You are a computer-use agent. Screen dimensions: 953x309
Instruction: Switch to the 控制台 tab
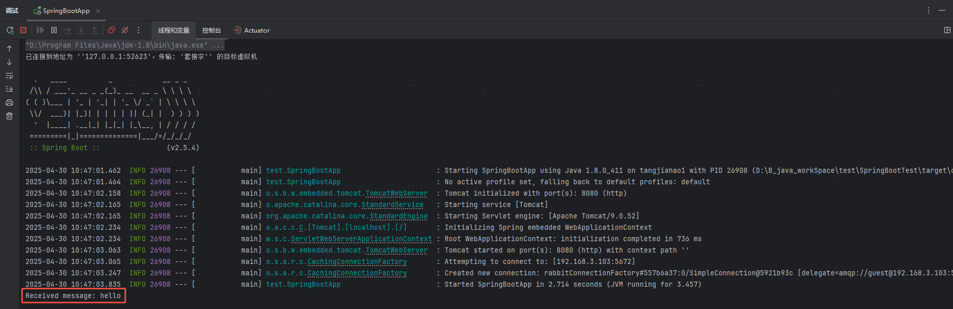coord(212,31)
